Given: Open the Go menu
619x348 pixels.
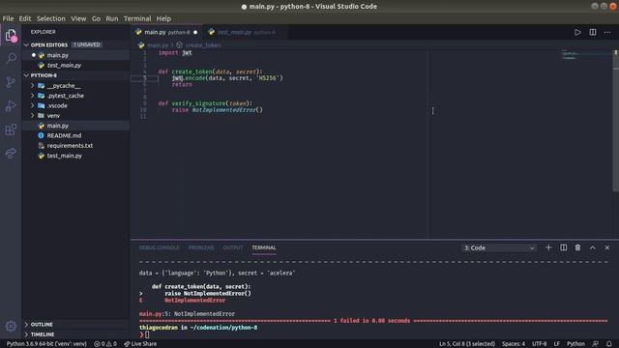Looking at the screenshot, I should pos(96,18).
